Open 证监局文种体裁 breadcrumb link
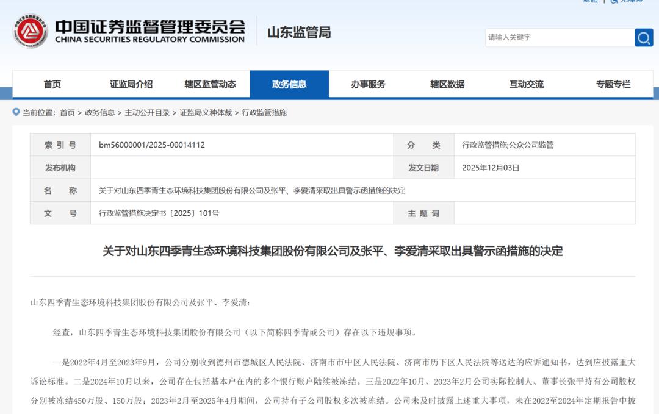Screen dimensions: 659x414 (206, 113)
